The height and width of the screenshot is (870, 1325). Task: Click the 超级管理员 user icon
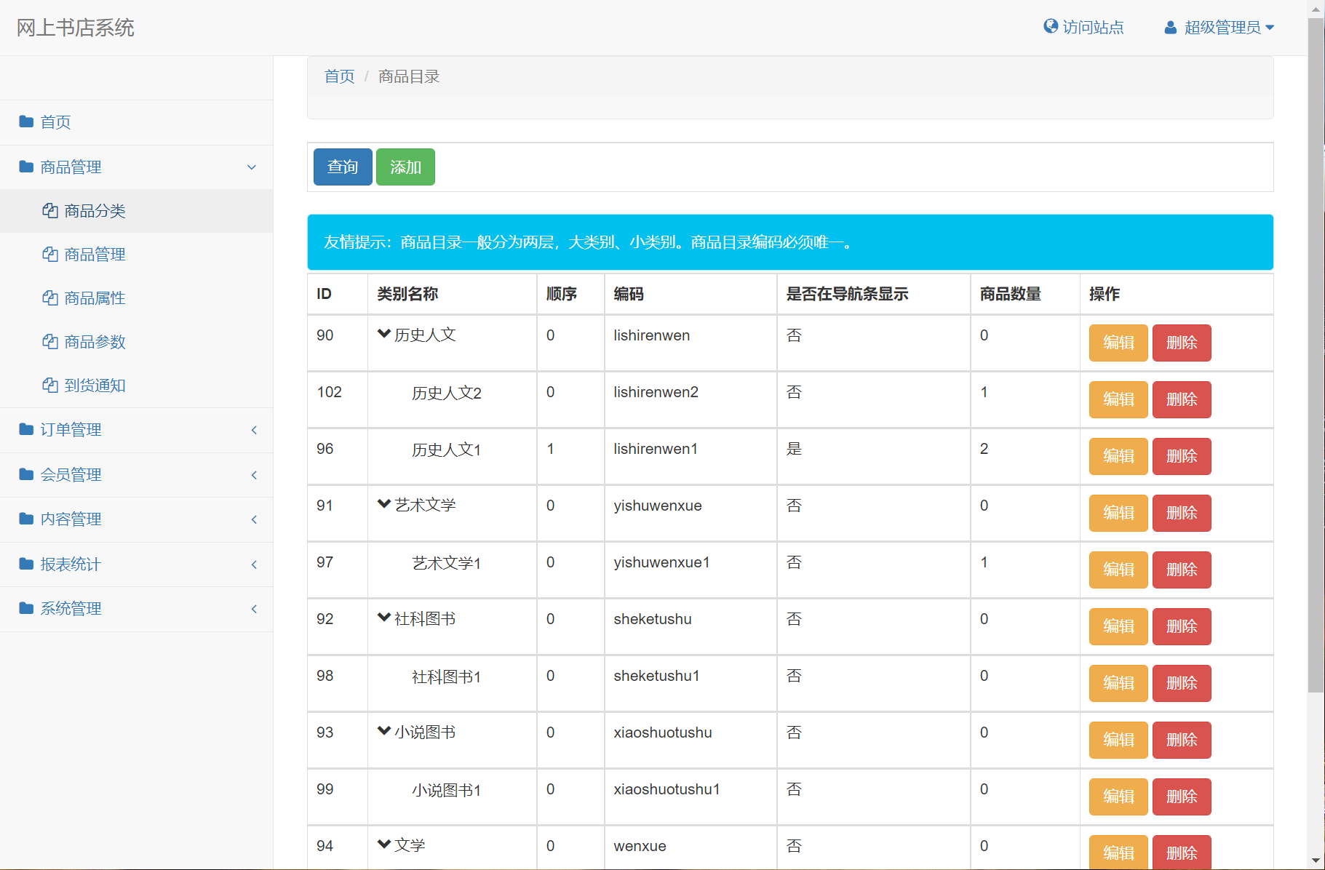click(1170, 27)
